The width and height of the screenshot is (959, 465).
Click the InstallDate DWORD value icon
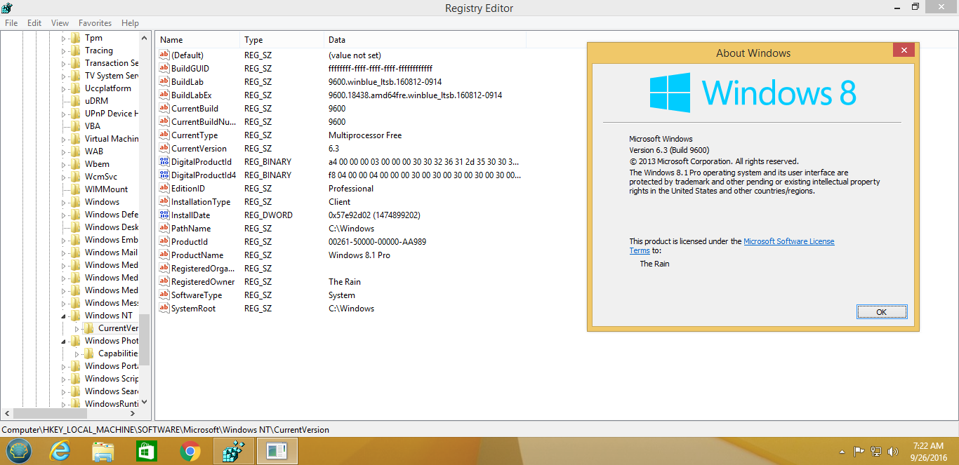pos(164,215)
